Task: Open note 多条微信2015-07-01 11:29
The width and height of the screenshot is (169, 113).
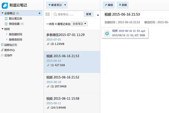Action: pos(72,41)
